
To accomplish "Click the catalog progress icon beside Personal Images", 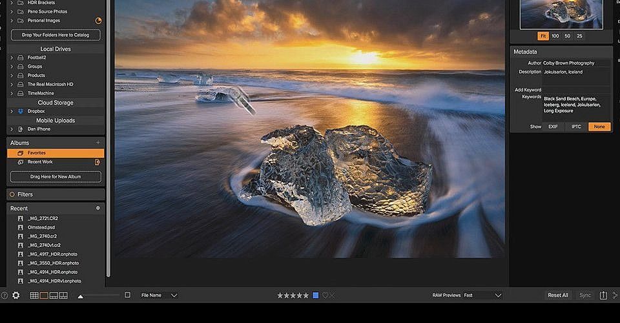I will point(98,21).
